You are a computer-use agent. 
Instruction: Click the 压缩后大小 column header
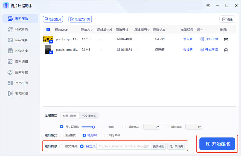coord(105,30)
